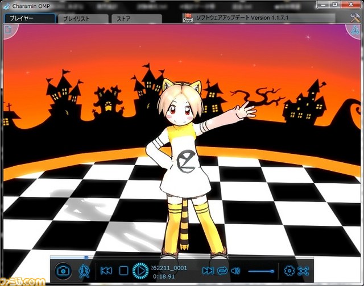Viewport: 364px width, 286px height.
Task: Open the wrench and screwdriver tools icon
Action: tap(355, 18)
